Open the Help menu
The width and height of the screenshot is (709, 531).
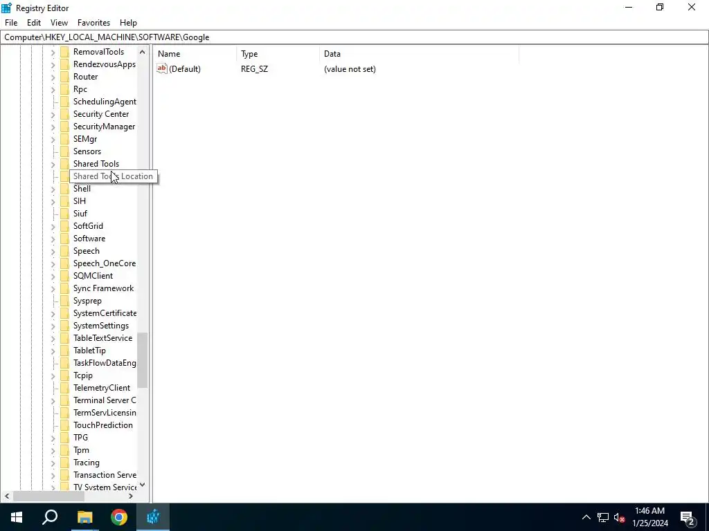[128, 23]
